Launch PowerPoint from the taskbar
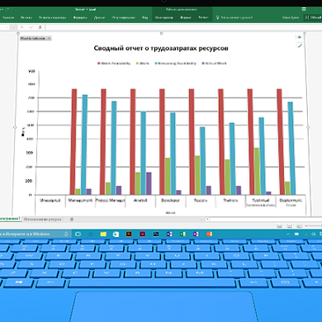This screenshot has height=322, width=322. pyautogui.click(x=209, y=234)
